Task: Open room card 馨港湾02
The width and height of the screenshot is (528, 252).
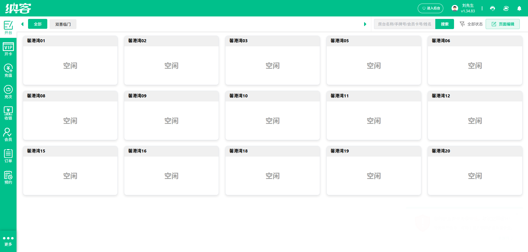Action: [171, 60]
